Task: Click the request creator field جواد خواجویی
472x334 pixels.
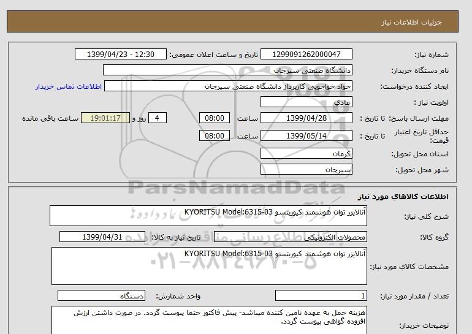Action: [228, 86]
